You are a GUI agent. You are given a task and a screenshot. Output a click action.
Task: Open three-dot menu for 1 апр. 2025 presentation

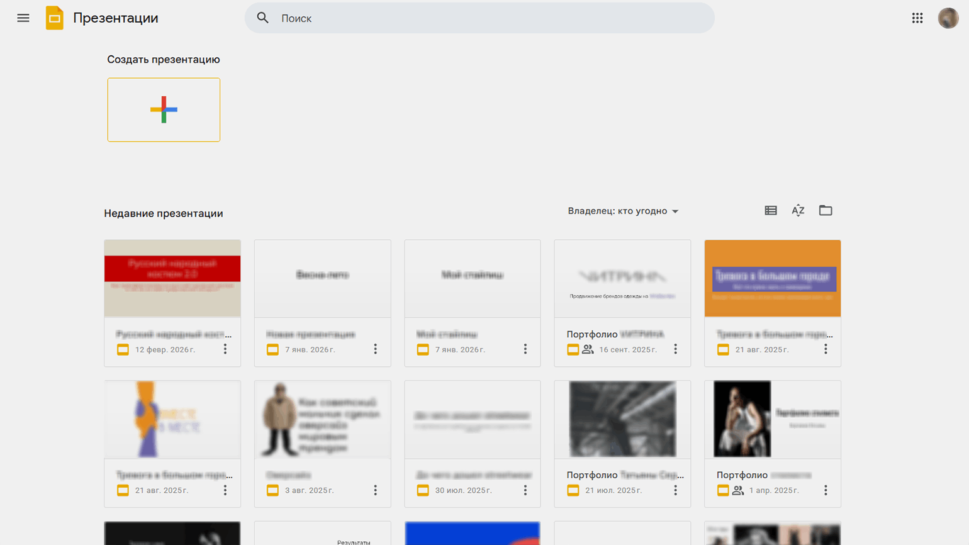click(x=826, y=490)
